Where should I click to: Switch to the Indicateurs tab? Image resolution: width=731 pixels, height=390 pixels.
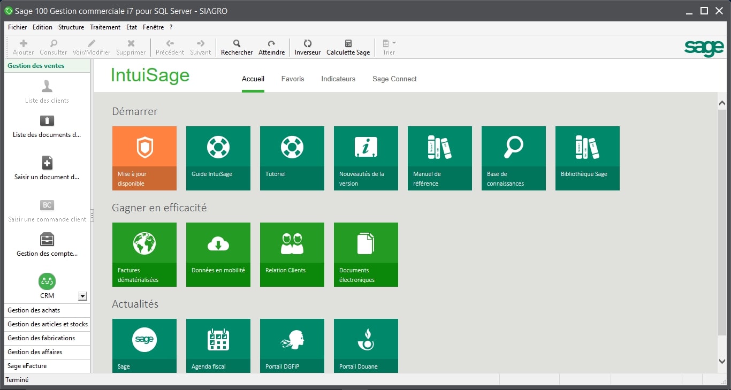[338, 79]
